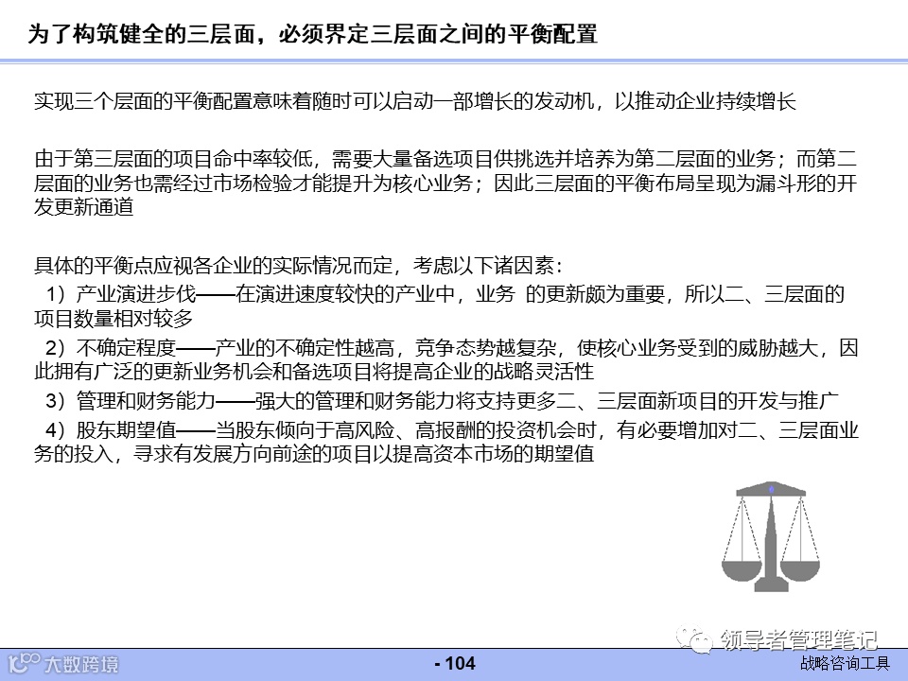The width and height of the screenshot is (908, 681).
Task: Click the paragraph starting 由于第三层面的项目命中率较低
Action: [x=445, y=183]
